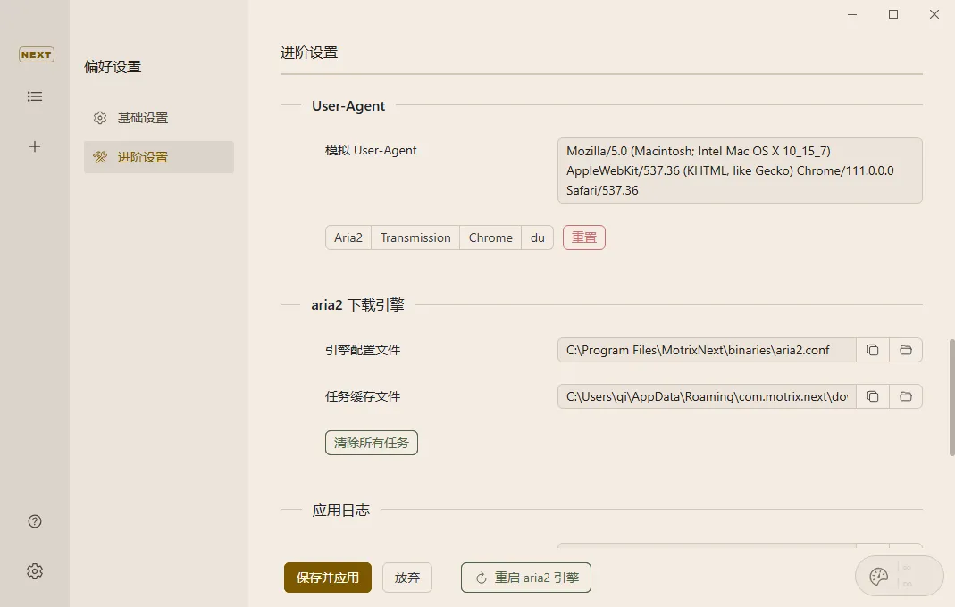
Task: Click the 引擎配置文件 label
Action: coord(363,350)
